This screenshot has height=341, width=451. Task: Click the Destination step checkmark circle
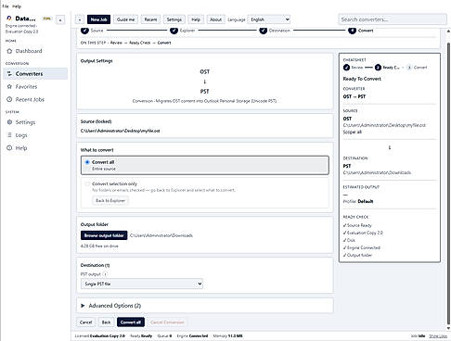point(263,31)
